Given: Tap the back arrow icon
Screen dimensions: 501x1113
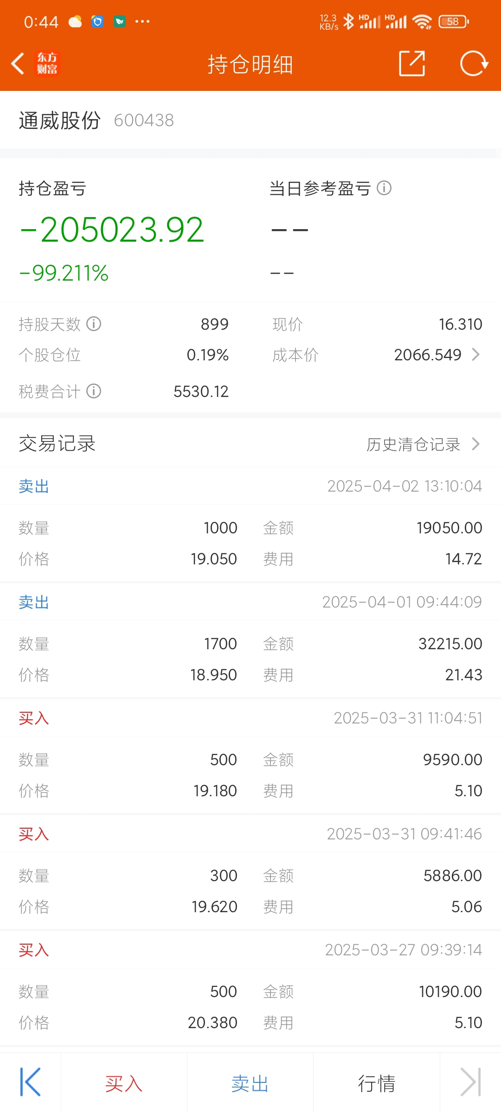Looking at the screenshot, I should coord(18,64).
